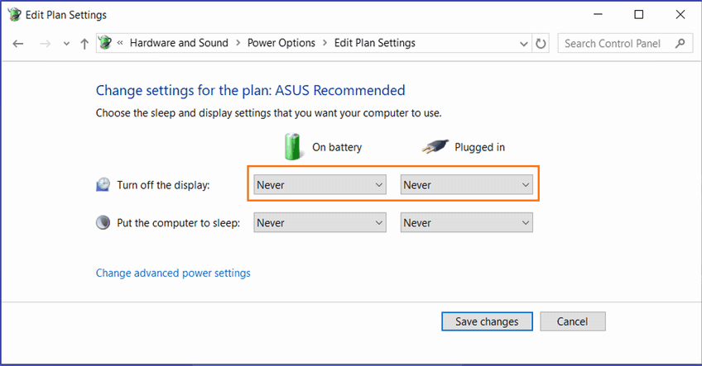Open sleep dropdown for On battery
Screen dimensions: 702x366
point(320,222)
